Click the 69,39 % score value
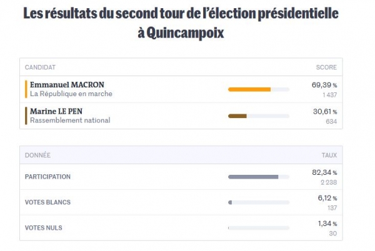Viewport: 375px width, 251px height. tap(324, 85)
